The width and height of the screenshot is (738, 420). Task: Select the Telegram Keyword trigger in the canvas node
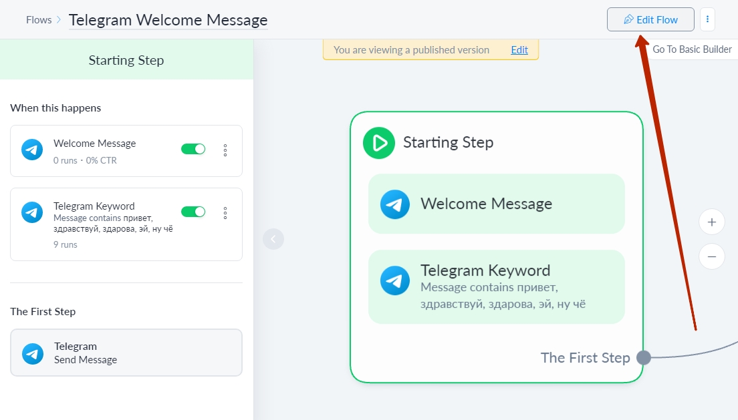point(497,287)
